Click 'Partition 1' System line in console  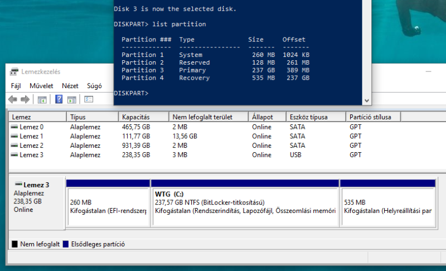[215, 55]
